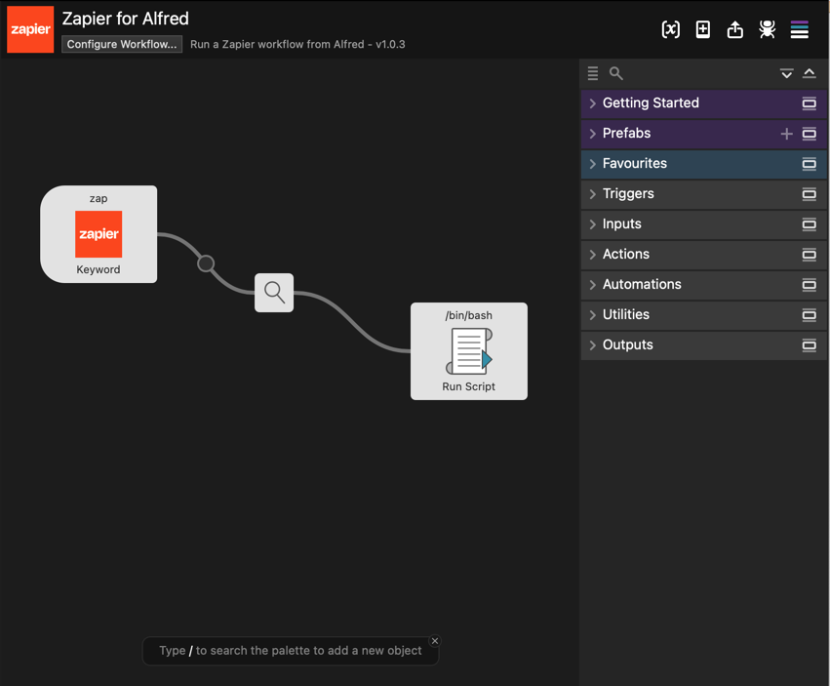Select the Inputs label
The height and width of the screenshot is (686, 830).
click(x=622, y=224)
